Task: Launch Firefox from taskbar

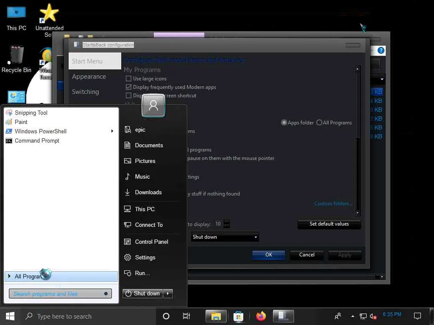Action: point(261,316)
